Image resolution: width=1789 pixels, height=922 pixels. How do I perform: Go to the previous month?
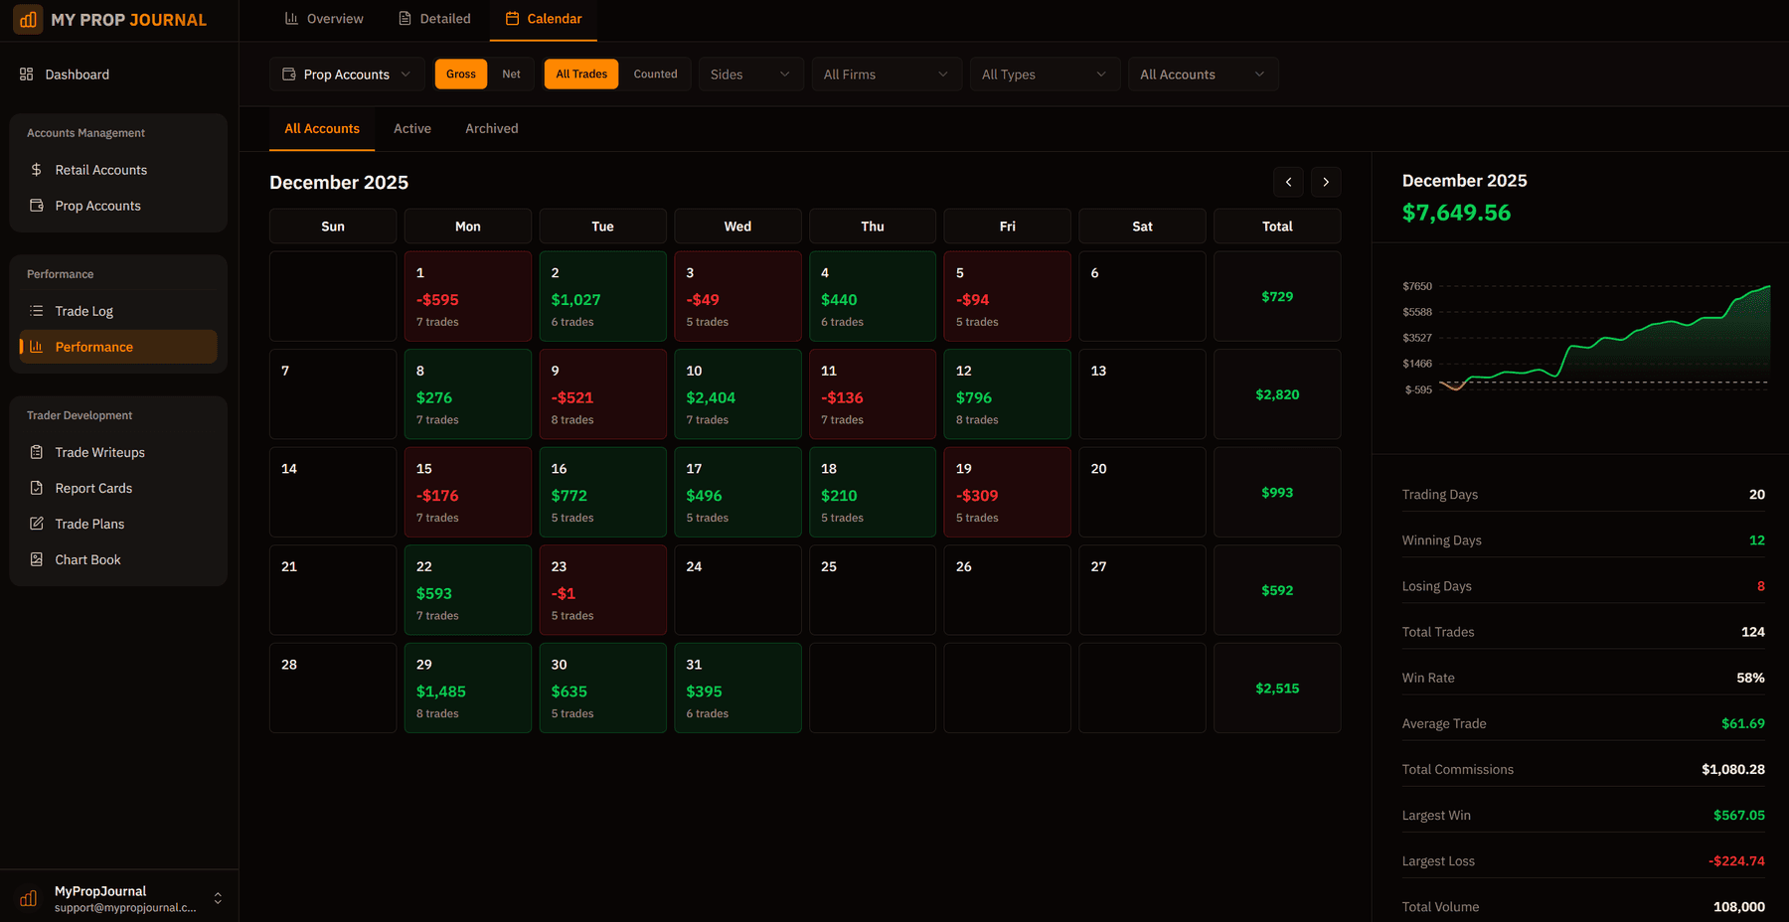point(1288,182)
